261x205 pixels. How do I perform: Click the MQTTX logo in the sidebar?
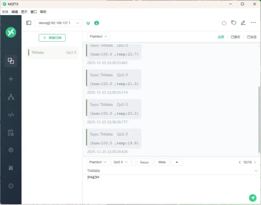click(11, 32)
